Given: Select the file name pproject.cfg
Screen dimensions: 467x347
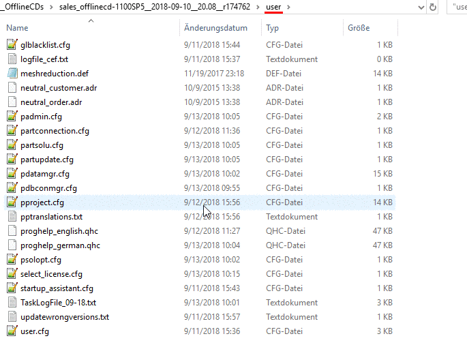Looking at the screenshot, I should coord(42,202).
